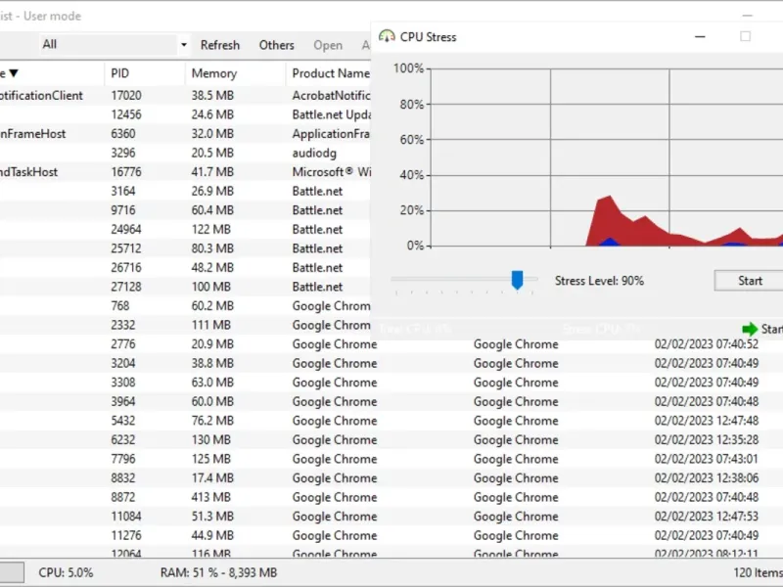Select the process with PID 12456
The height and width of the screenshot is (587, 783).
(185, 114)
